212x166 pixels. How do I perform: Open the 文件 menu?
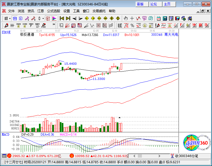tap(11, 11)
